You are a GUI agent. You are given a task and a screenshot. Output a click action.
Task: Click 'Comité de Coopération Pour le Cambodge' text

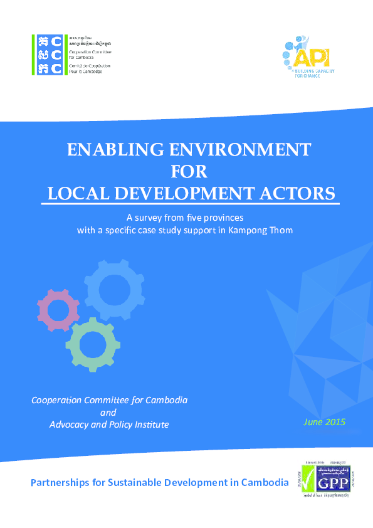point(90,69)
